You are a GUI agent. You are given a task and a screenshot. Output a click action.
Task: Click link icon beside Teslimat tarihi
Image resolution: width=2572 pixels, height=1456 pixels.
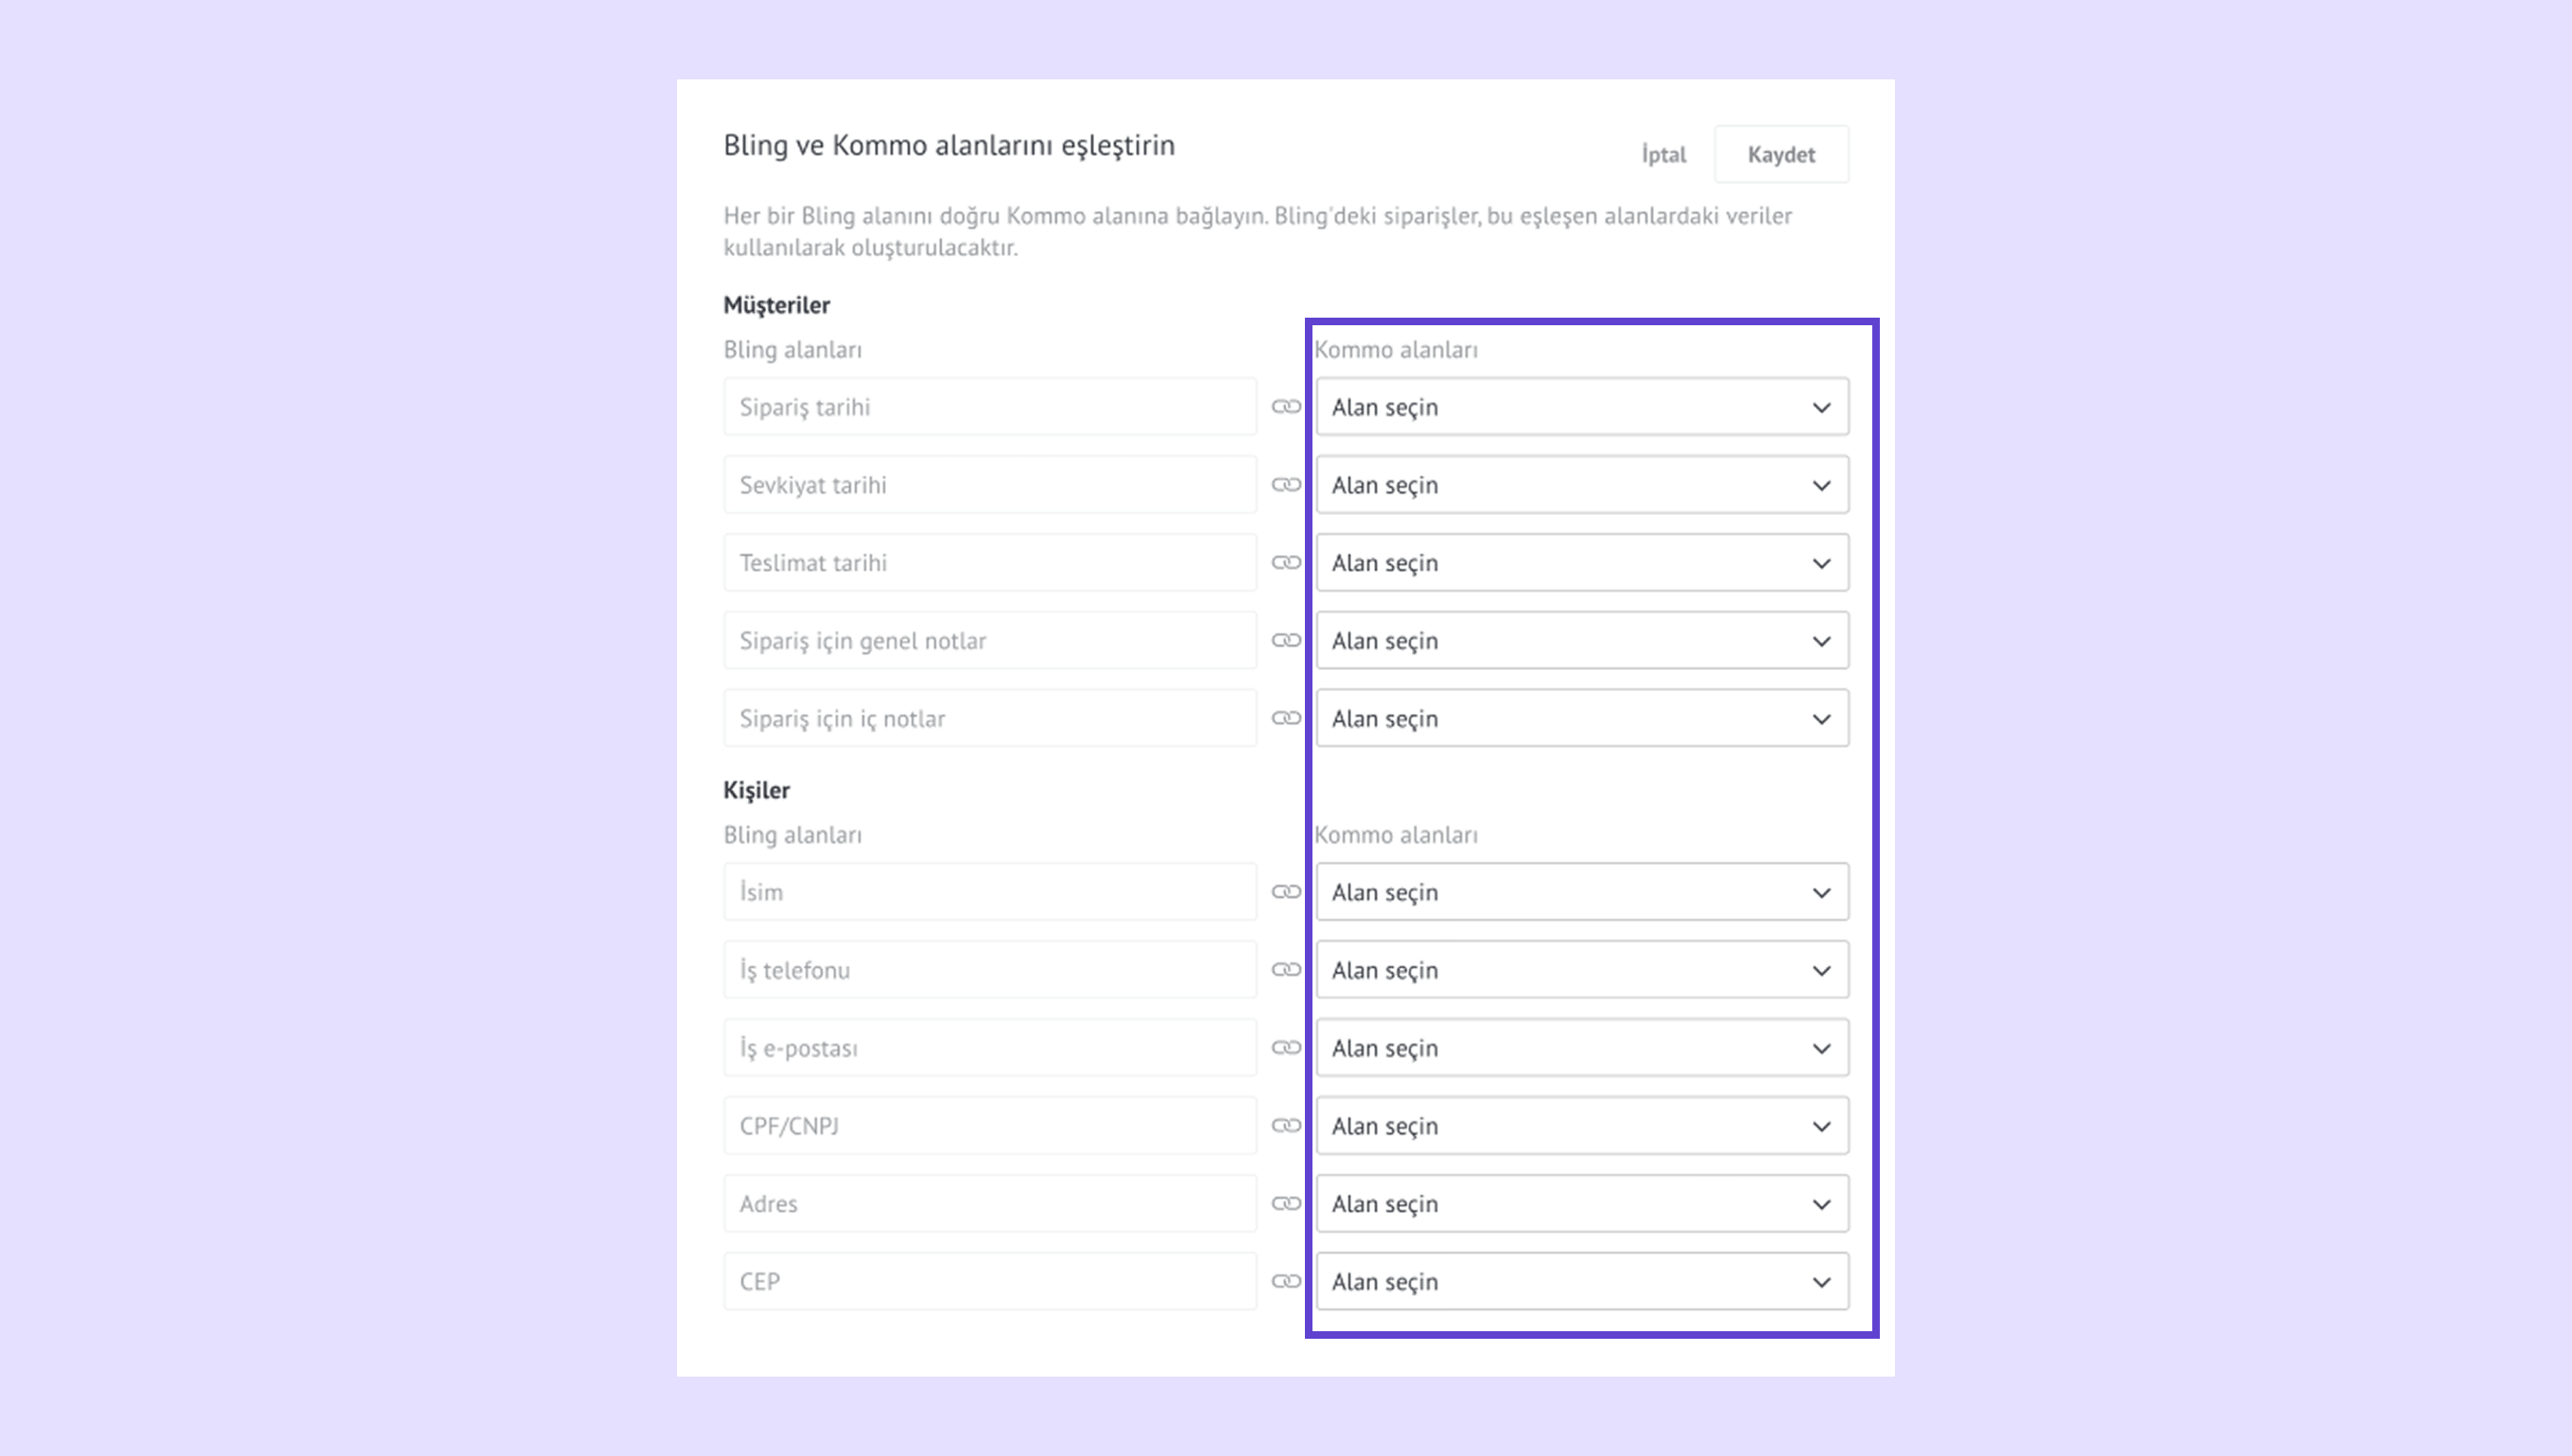coord(1286,563)
